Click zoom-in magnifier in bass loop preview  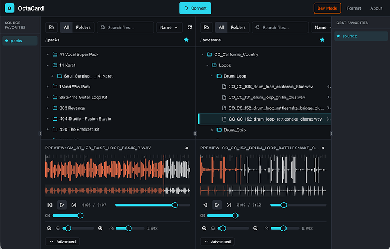pos(100,228)
